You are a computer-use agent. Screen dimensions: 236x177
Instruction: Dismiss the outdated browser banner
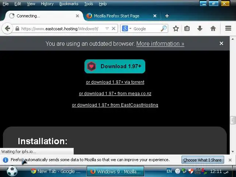click(x=221, y=44)
